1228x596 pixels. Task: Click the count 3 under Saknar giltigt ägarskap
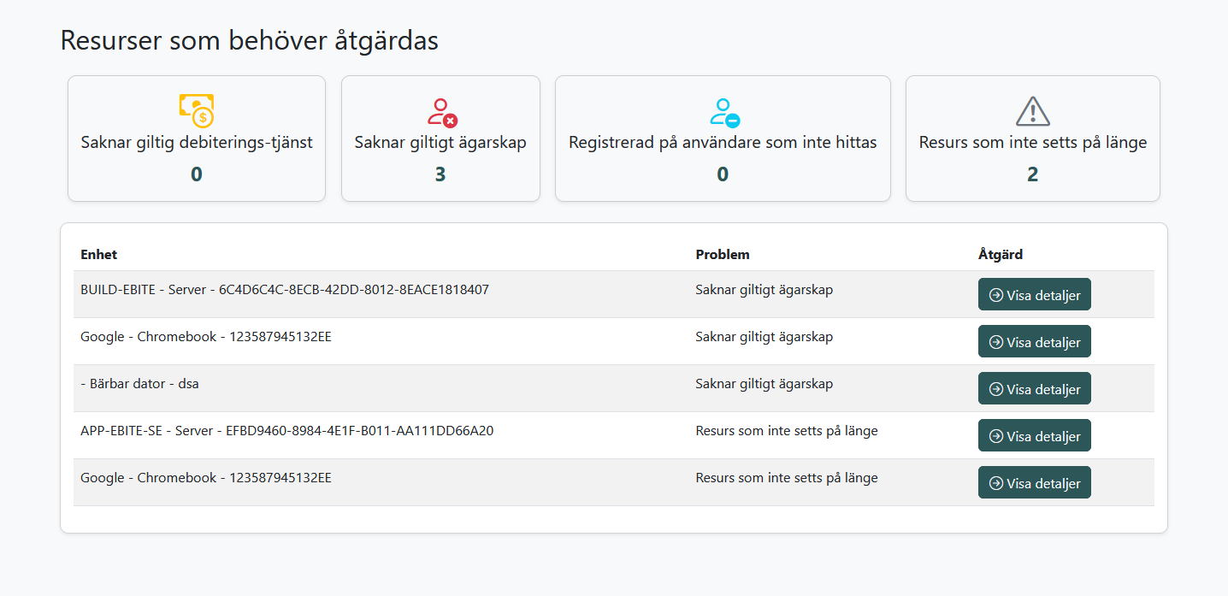[x=440, y=174]
